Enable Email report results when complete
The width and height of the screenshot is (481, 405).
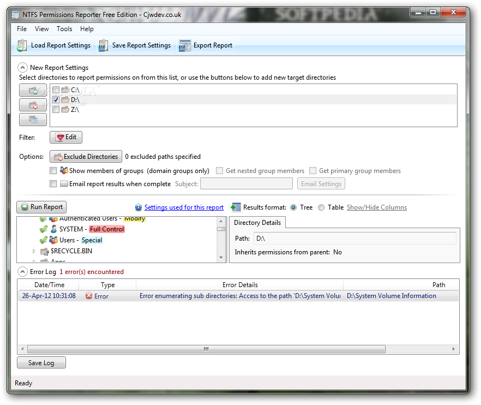53,183
